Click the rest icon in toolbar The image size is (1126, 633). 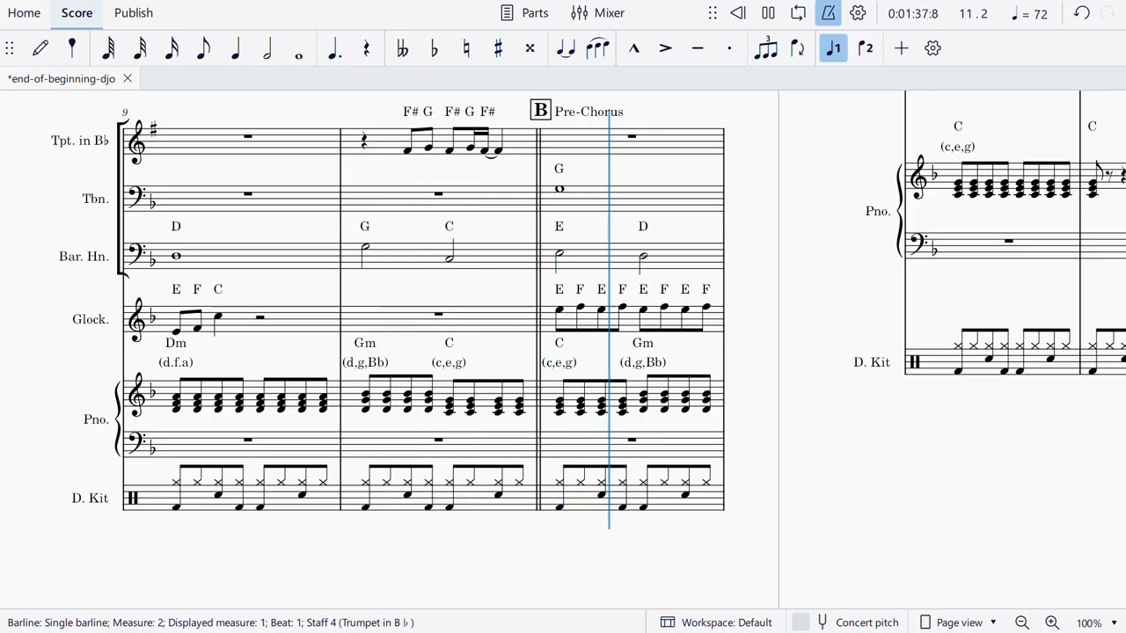pyautogui.click(x=366, y=48)
